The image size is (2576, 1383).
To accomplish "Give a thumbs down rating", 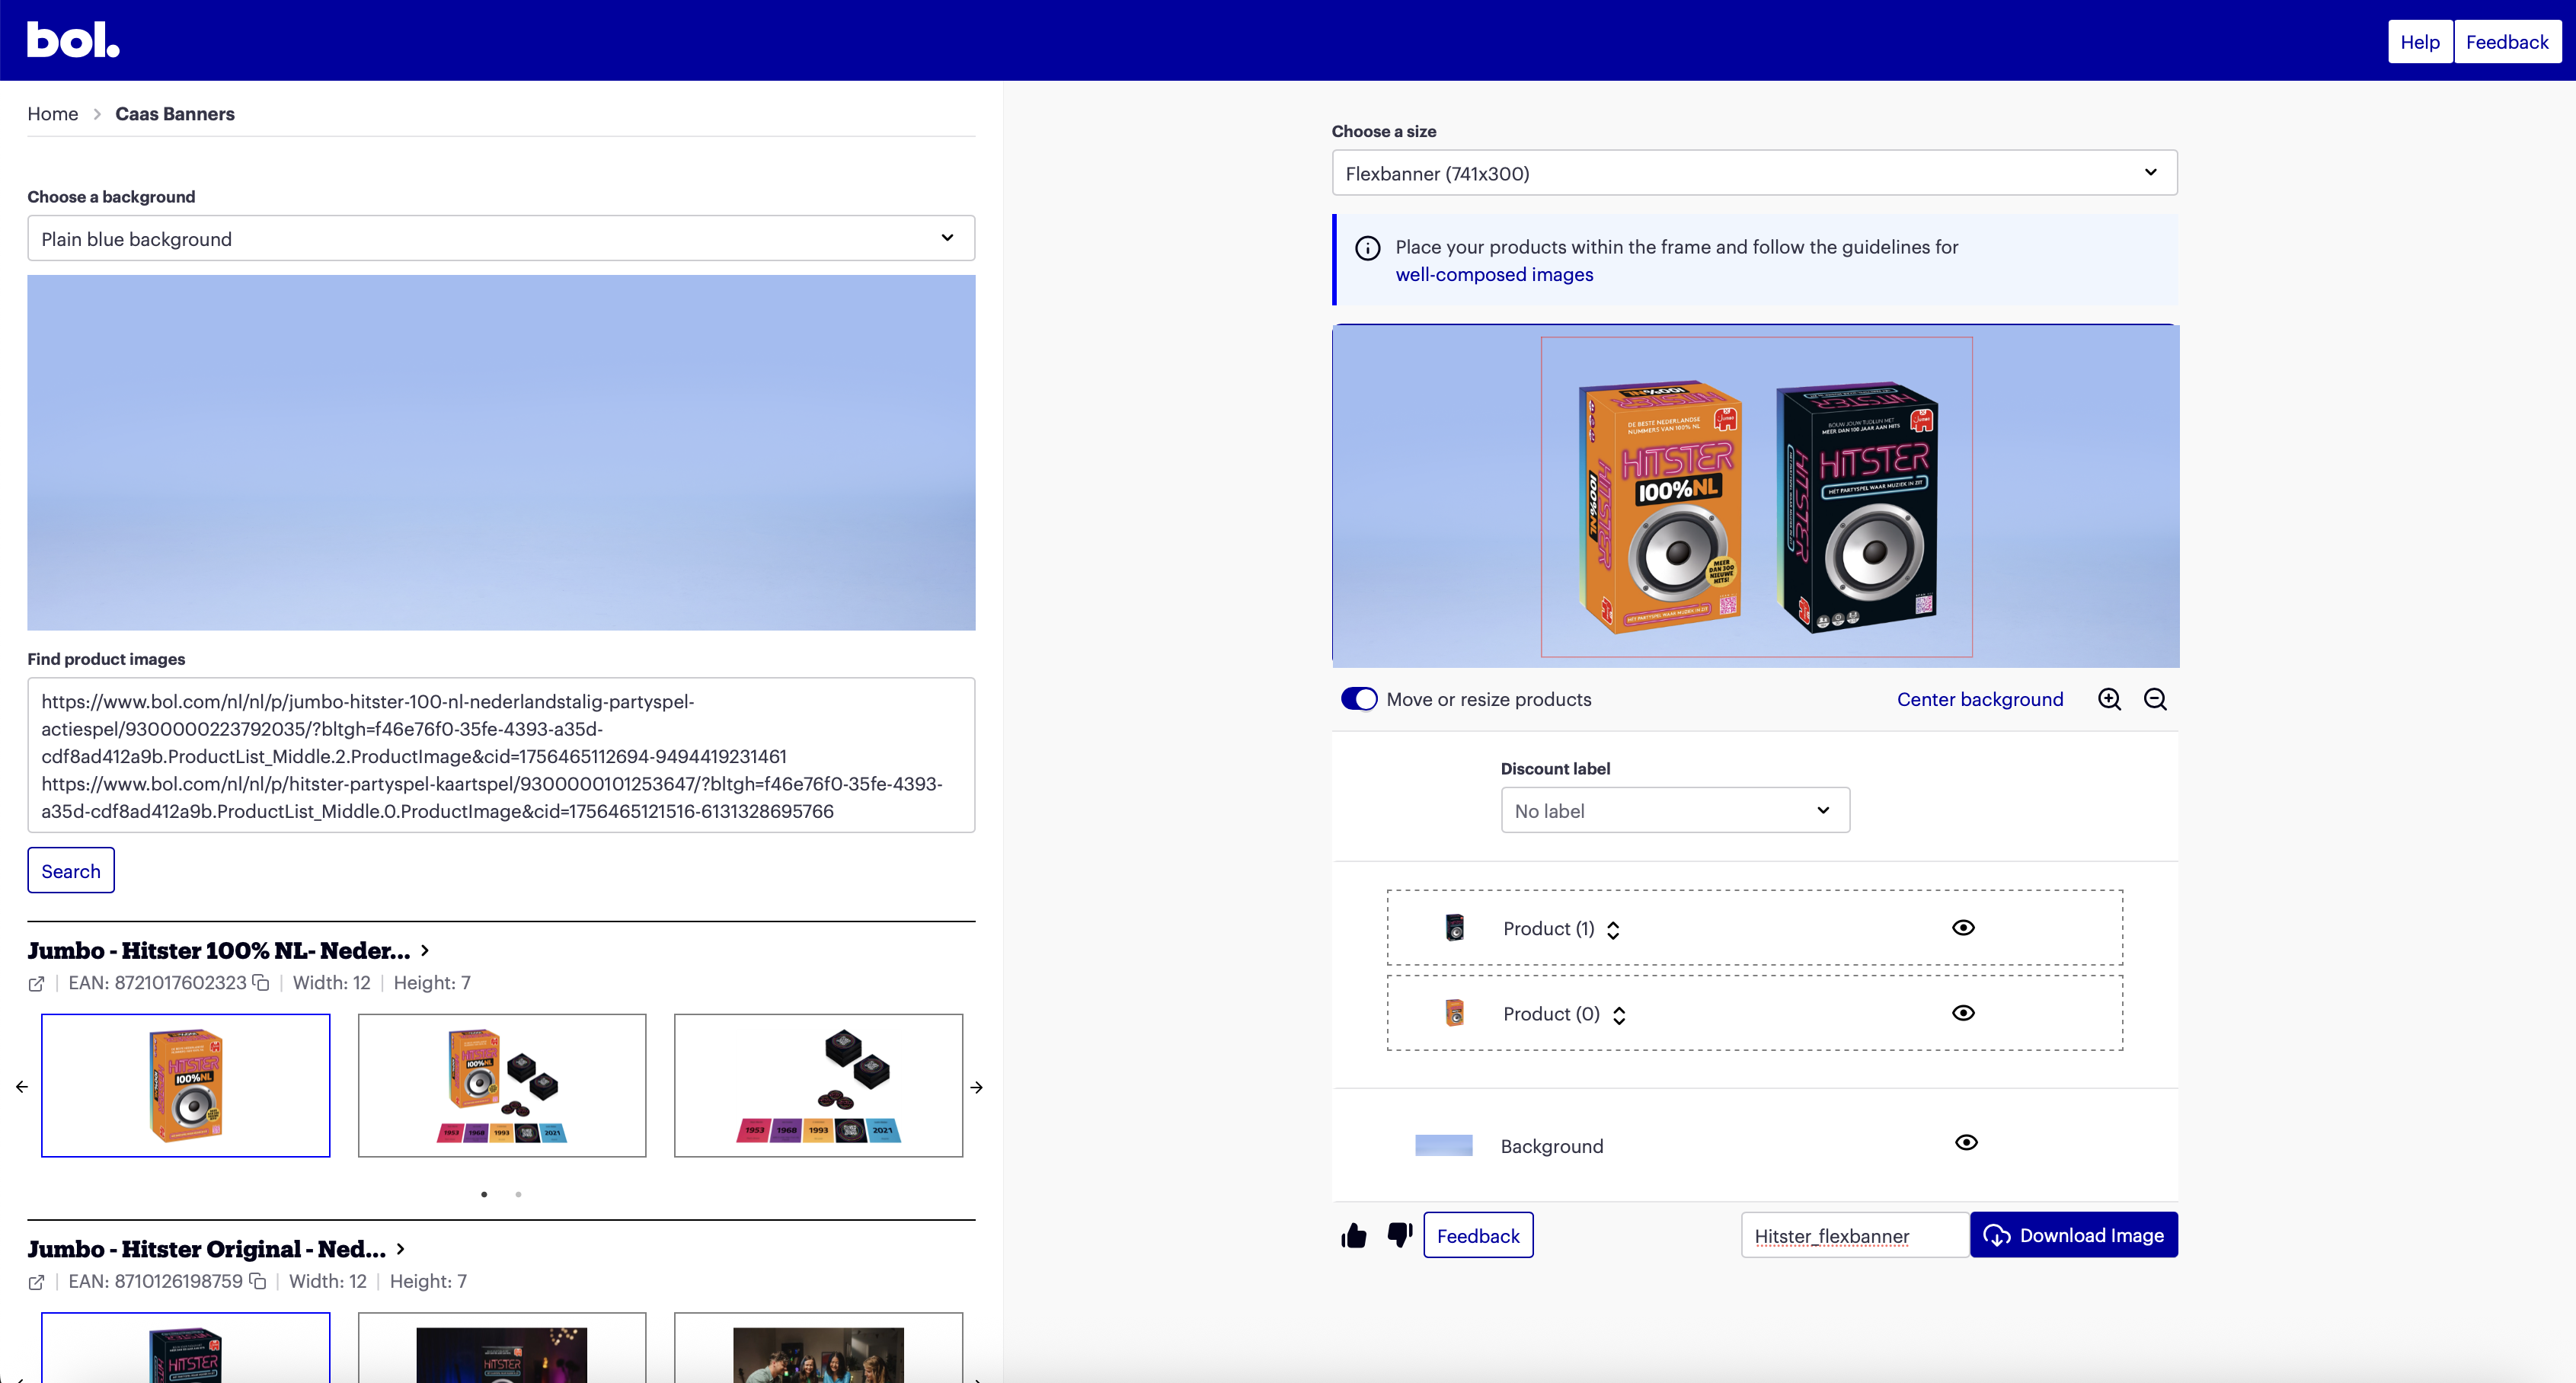I will (1399, 1236).
